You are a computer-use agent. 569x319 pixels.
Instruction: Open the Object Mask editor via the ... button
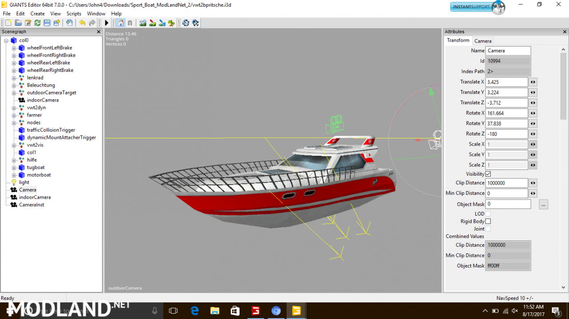pyautogui.click(x=543, y=204)
